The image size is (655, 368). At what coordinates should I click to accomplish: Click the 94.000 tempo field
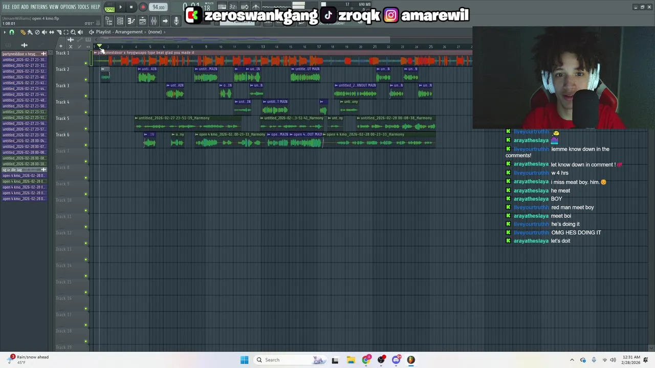(x=159, y=7)
